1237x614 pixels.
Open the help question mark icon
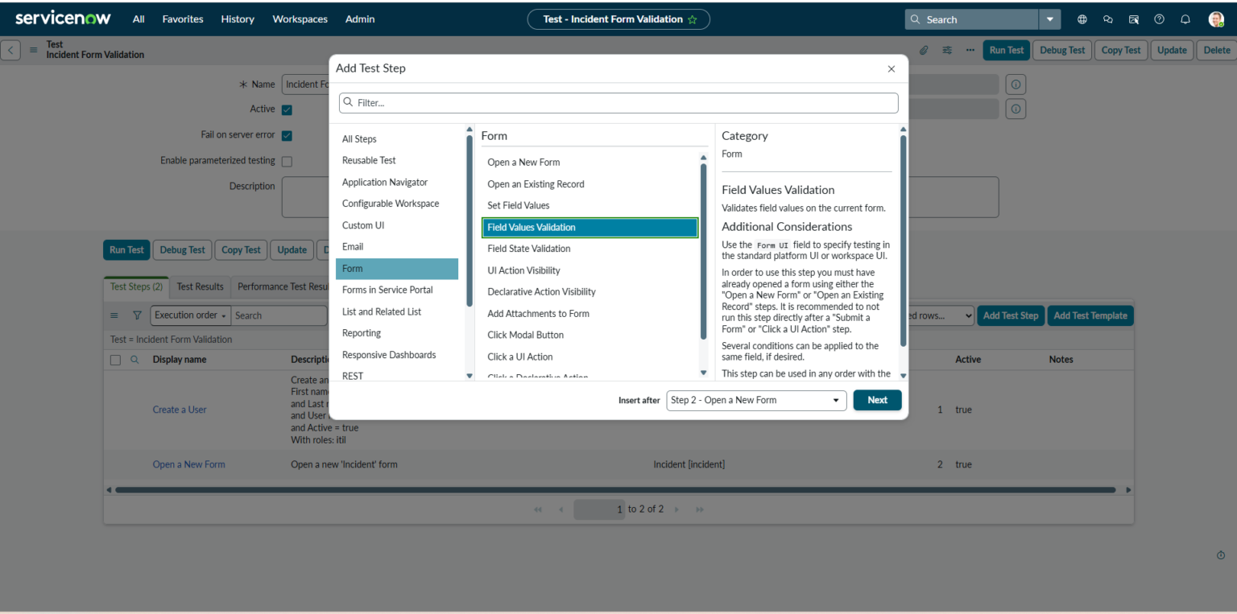tap(1159, 19)
